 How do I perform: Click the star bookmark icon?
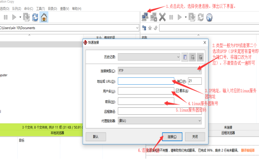tap(150, 28)
